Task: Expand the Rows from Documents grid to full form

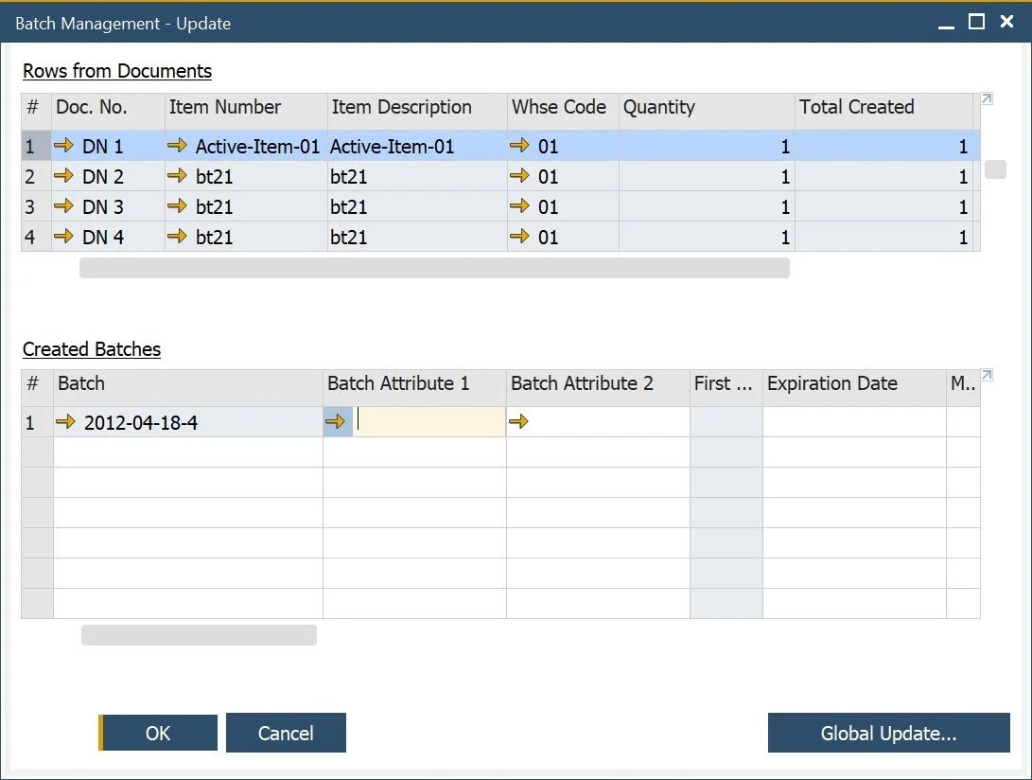Action: [x=986, y=97]
